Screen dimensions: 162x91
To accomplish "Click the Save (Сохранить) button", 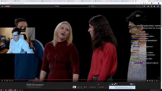I will click(101, 87).
